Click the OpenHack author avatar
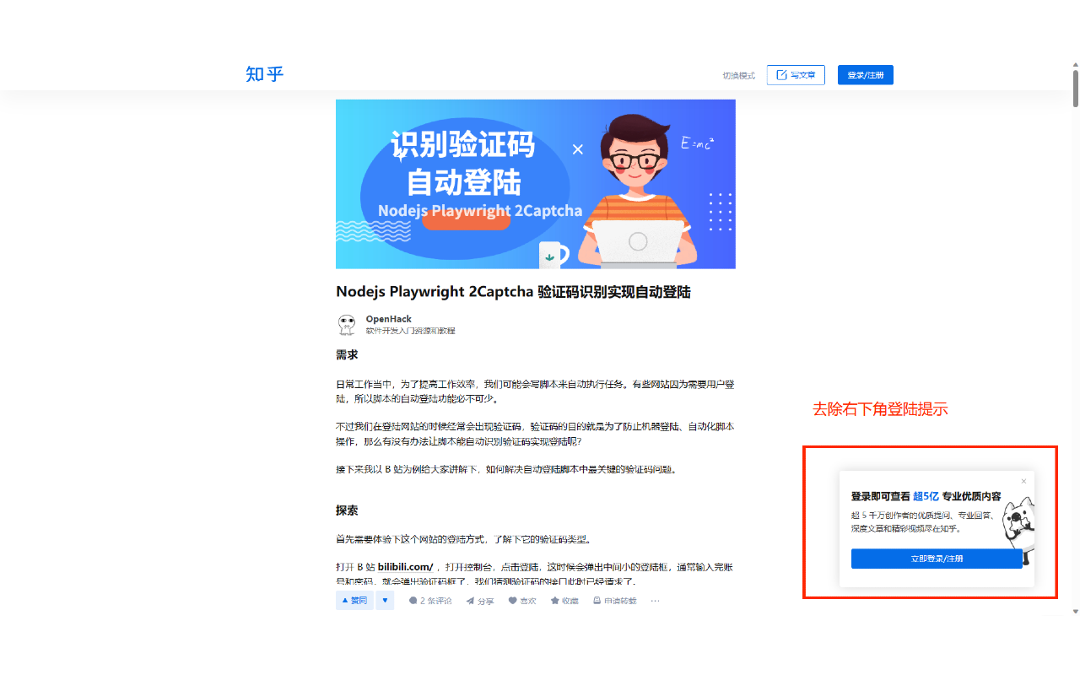Image resolution: width=1080 pixels, height=675 pixels. [347, 325]
